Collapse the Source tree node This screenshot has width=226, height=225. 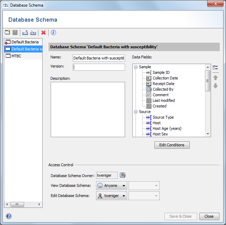pyautogui.click(x=136, y=112)
